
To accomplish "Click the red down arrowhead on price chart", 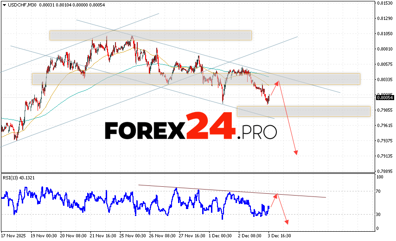I will click(x=295, y=153).
